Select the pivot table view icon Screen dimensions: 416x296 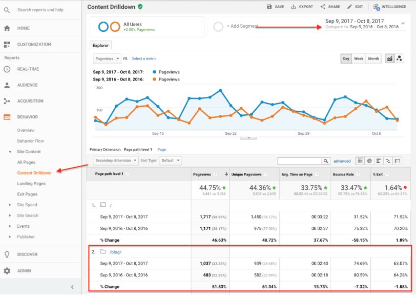point(397,161)
